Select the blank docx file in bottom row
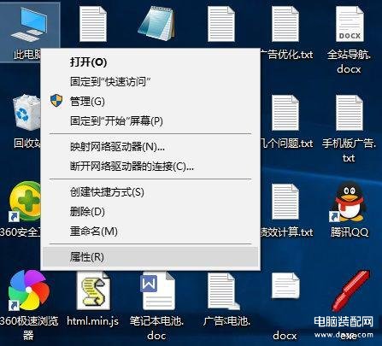 tap(285, 285)
